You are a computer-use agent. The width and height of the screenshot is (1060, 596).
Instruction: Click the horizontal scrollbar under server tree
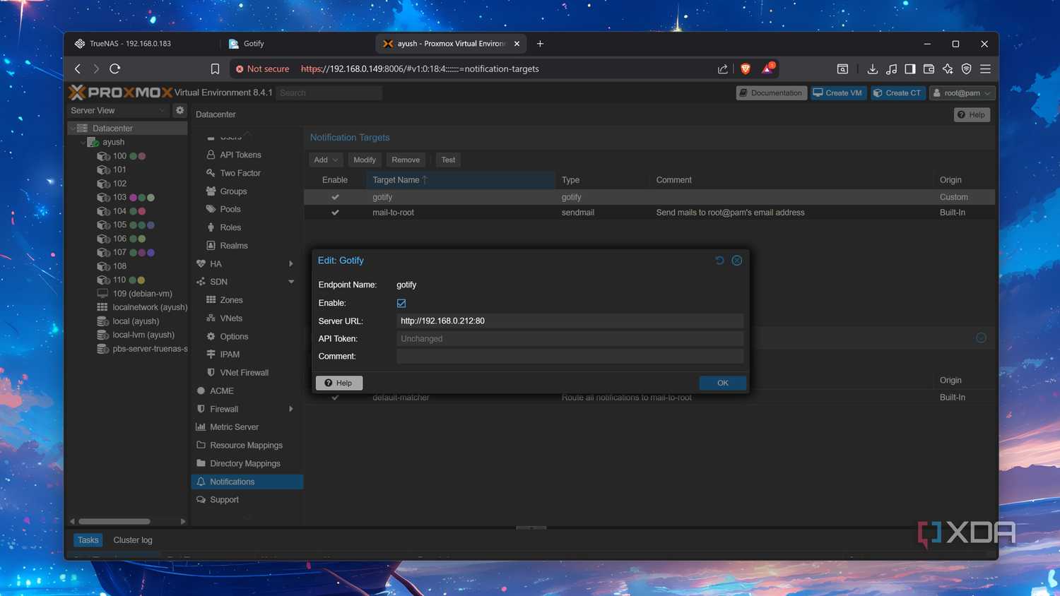(x=114, y=521)
